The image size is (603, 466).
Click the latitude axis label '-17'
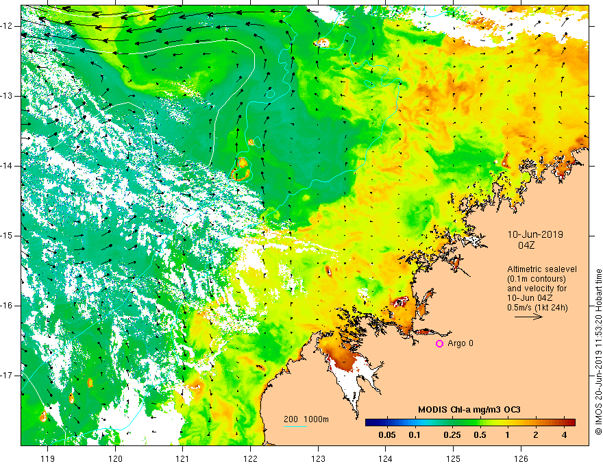coord(8,376)
